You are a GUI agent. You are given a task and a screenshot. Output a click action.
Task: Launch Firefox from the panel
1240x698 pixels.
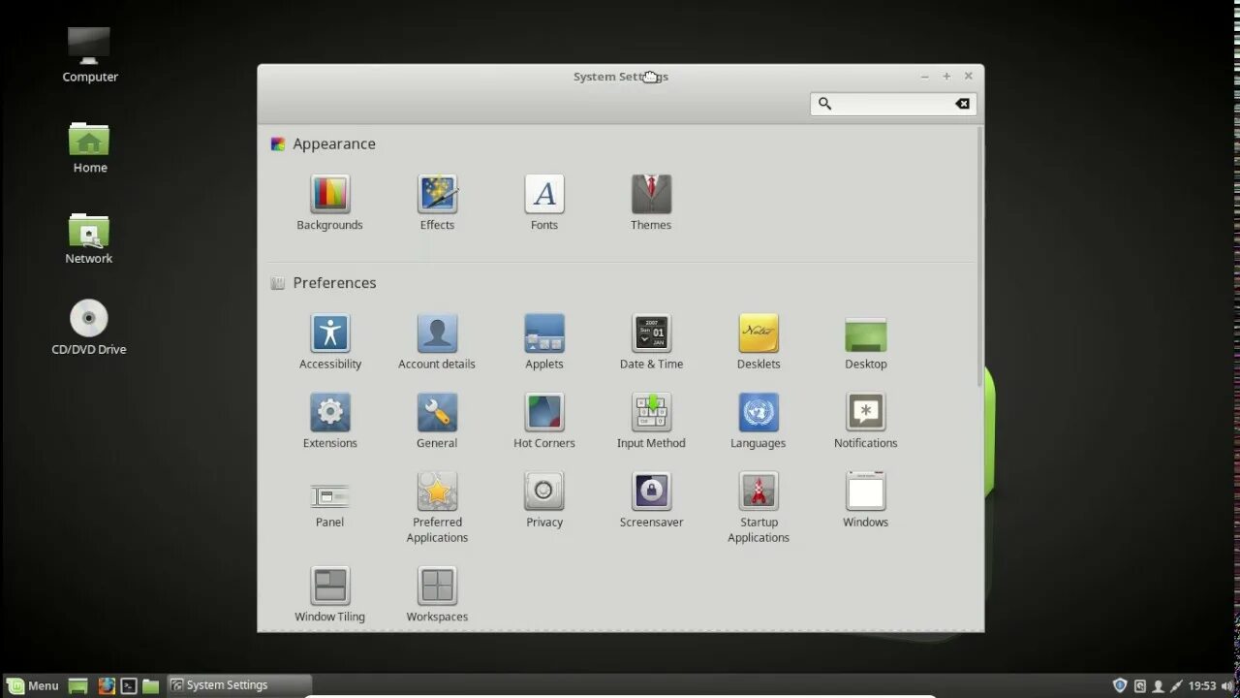(x=106, y=686)
